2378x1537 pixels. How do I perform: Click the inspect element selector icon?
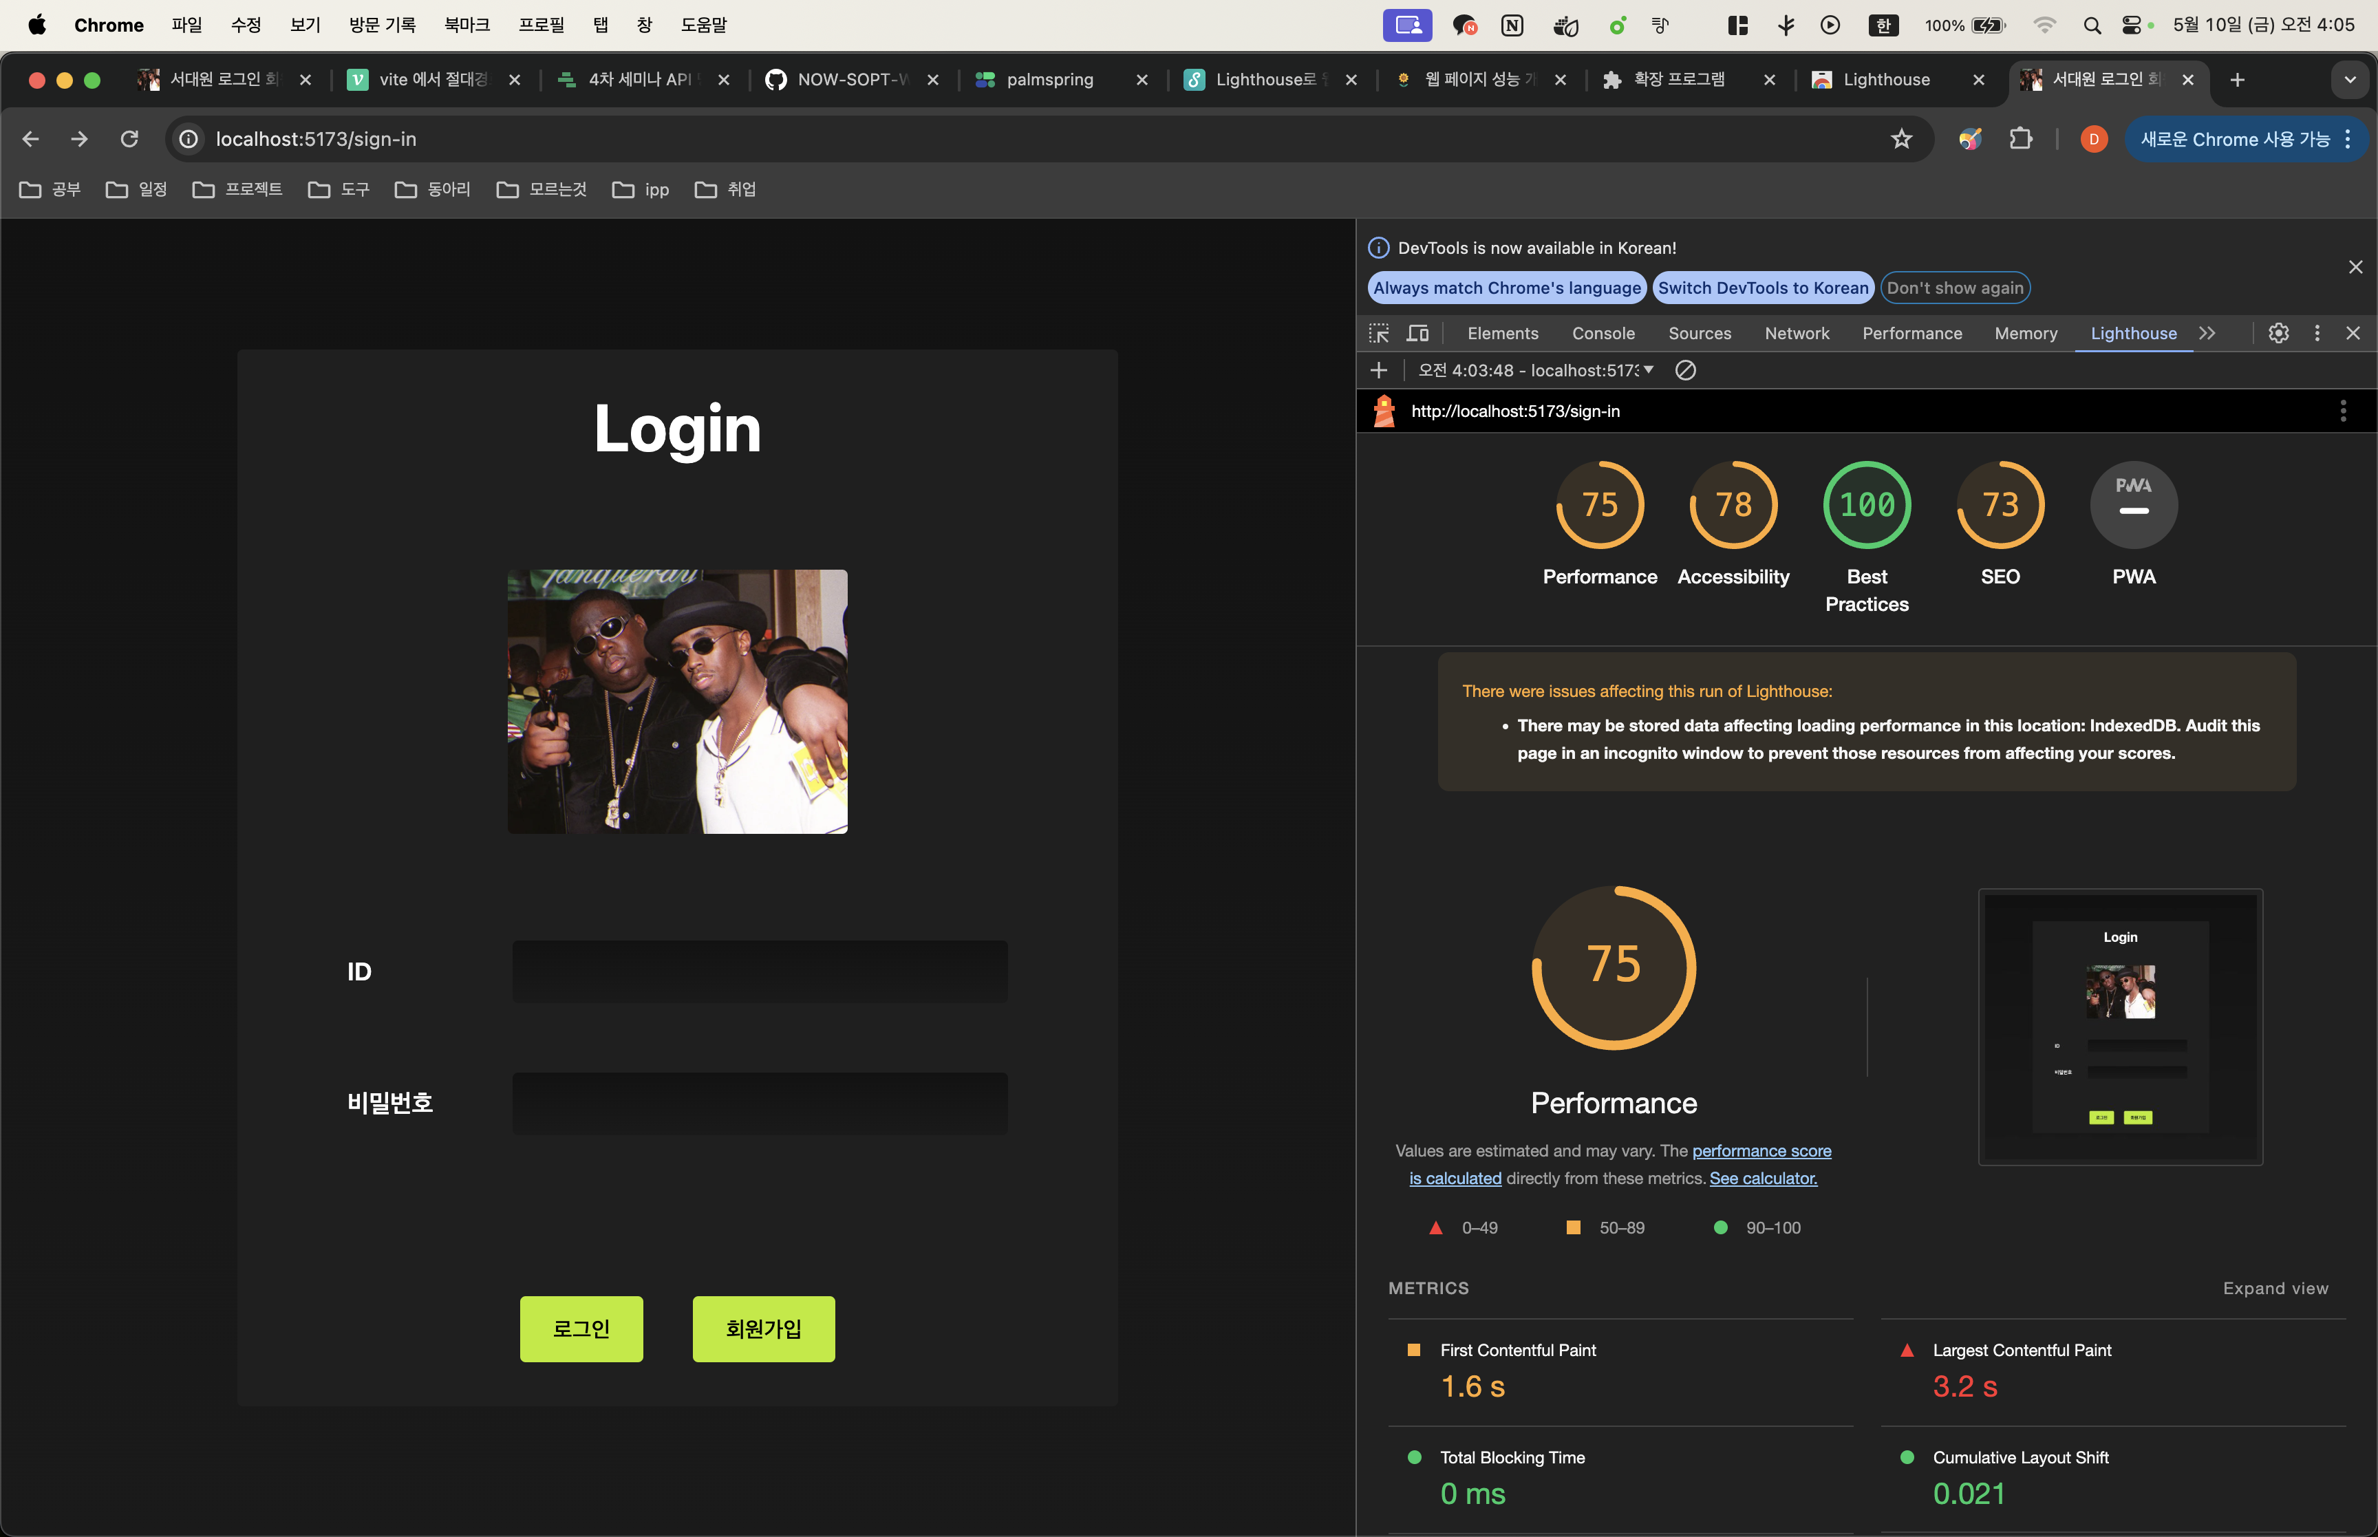[x=1379, y=334]
